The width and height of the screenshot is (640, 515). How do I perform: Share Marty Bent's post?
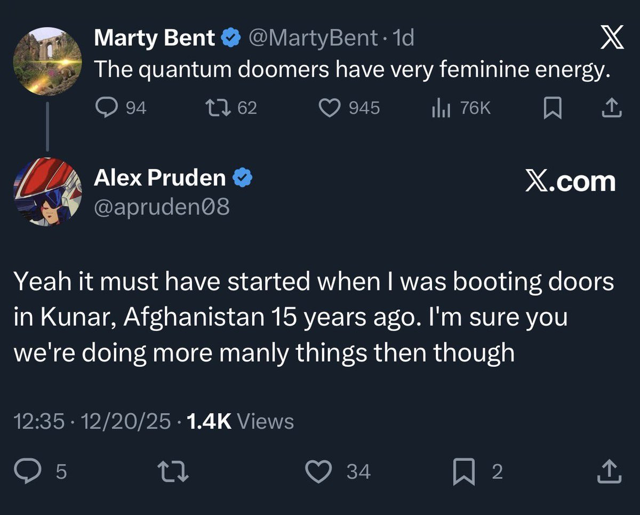tap(612, 109)
